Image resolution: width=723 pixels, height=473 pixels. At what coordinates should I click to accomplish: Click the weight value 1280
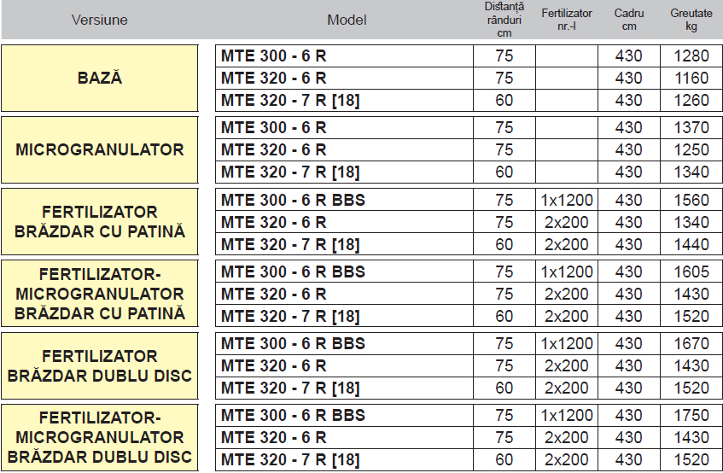pyautogui.click(x=691, y=56)
